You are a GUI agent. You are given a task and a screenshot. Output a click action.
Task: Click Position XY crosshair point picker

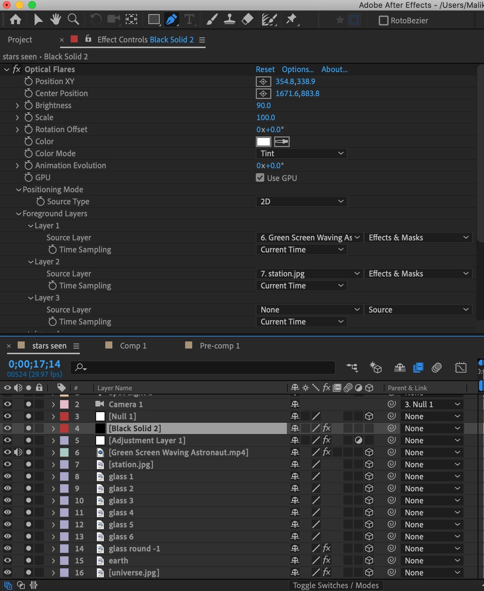point(263,82)
